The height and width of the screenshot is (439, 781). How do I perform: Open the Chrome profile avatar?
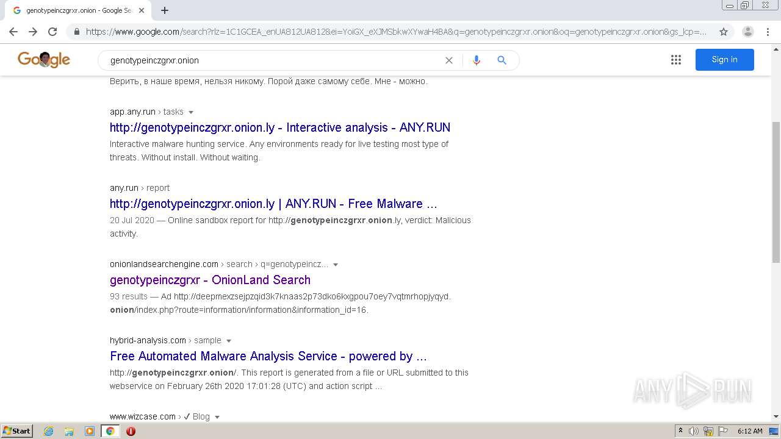click(747, 32)
